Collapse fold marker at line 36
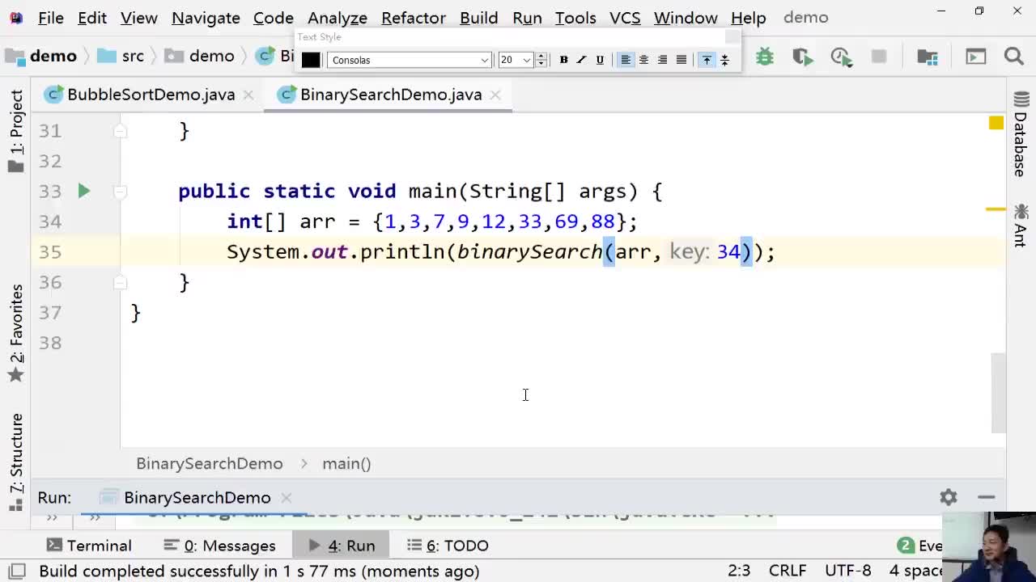This screenshot has width=1036, height=582. [120, 282]
